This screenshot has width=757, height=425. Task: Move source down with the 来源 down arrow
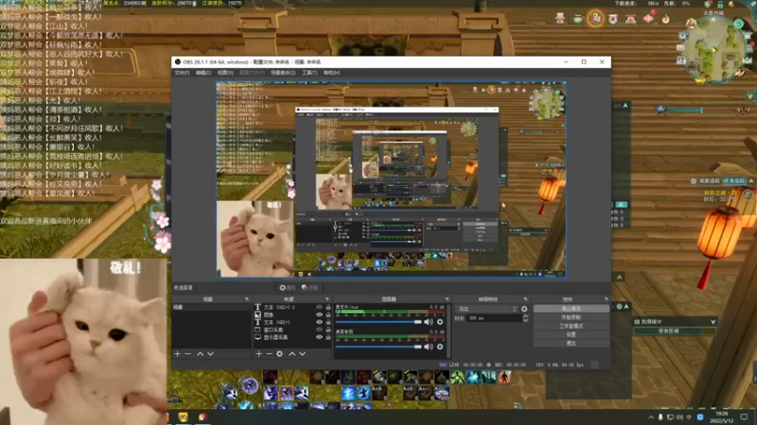302,353
